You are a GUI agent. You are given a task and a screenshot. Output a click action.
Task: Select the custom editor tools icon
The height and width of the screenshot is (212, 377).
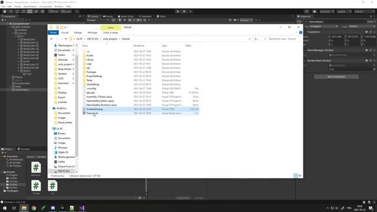(42, 11)
